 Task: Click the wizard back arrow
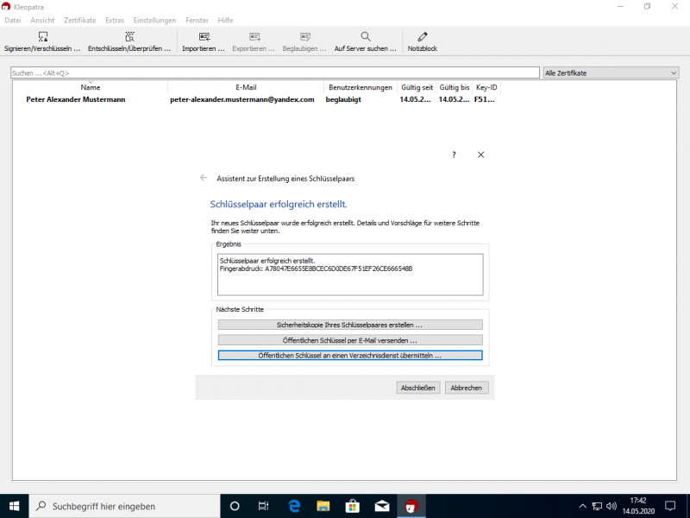pyautogui.click(x=204, y=178)
